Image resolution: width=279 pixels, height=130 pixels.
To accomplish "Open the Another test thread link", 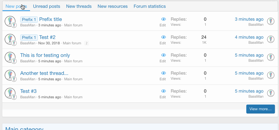I will [x=44, y=73].
